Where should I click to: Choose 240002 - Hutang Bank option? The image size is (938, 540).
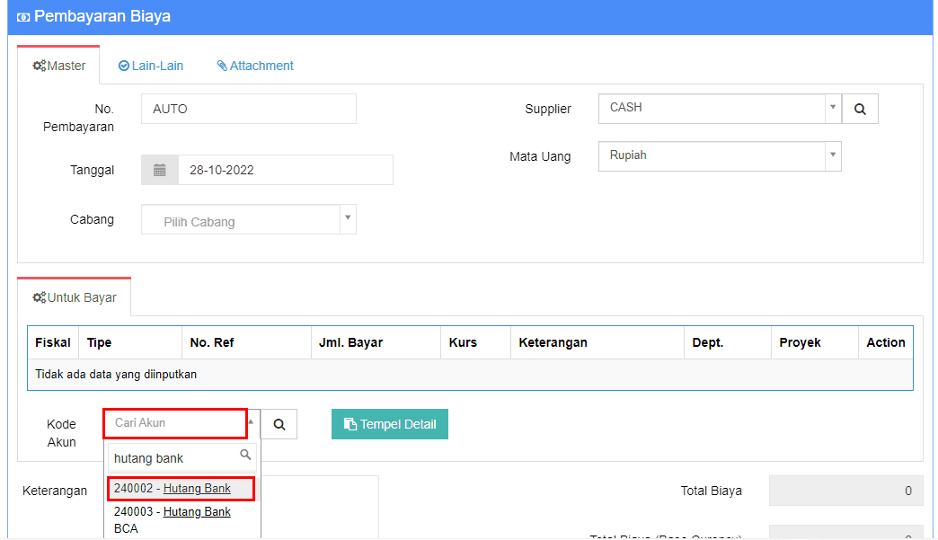click(181, 489)
